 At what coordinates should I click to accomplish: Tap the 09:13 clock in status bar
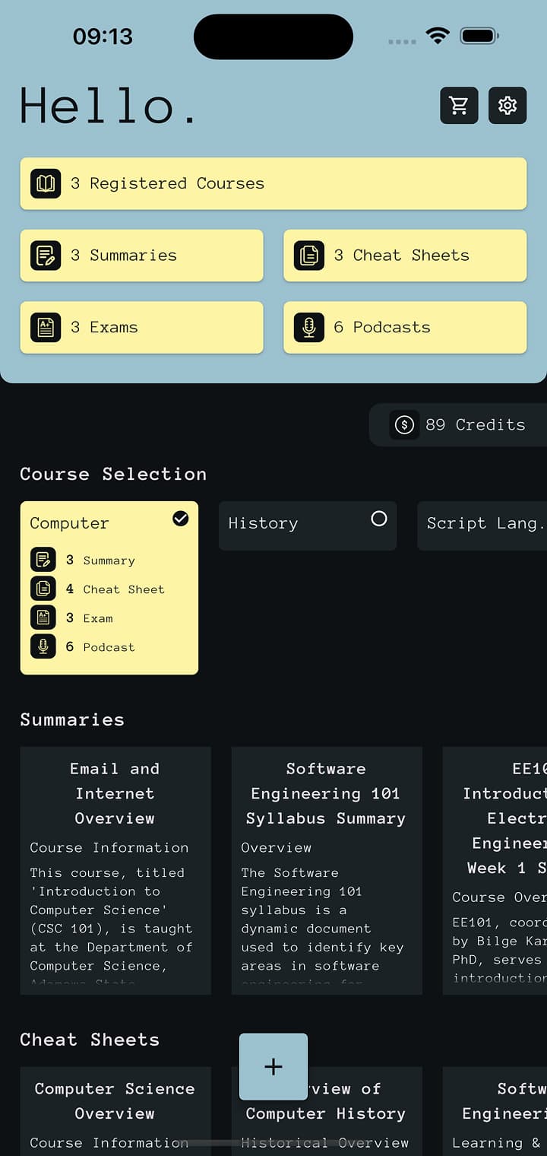(103, 36)
